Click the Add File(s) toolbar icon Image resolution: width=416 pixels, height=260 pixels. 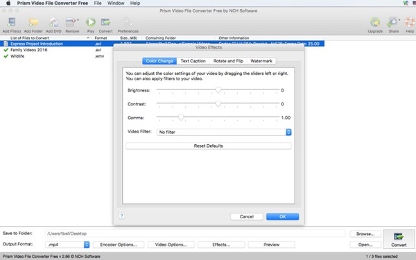tap(11, 22)
